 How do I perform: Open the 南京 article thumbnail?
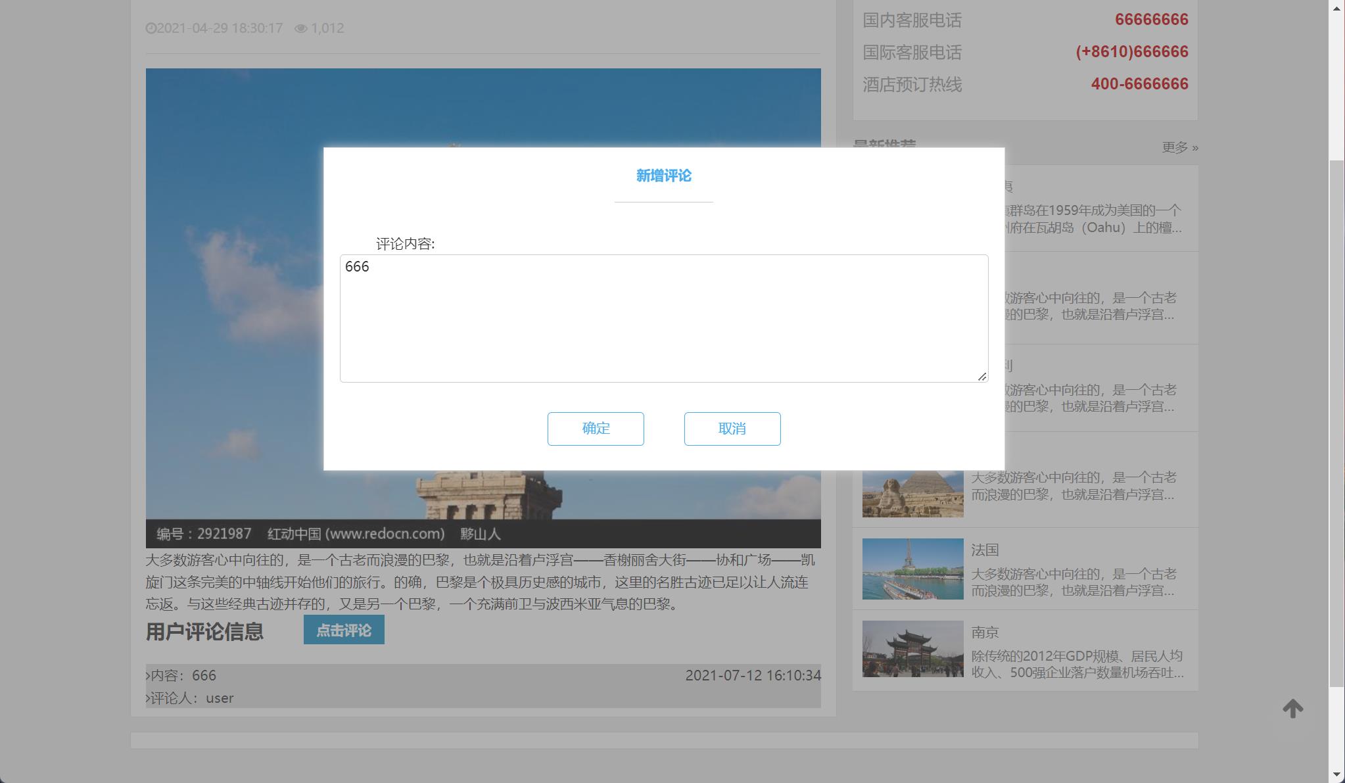coord(912,650)
